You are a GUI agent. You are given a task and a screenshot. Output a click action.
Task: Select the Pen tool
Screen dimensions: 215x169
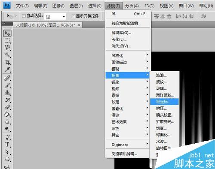tap(7, 137)
